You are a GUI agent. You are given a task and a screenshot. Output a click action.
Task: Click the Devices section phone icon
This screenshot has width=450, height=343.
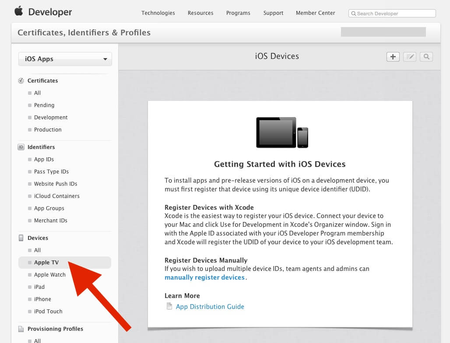coord(21,238)
